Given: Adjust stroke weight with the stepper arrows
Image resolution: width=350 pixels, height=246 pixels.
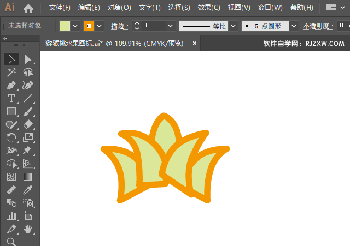Looking at the screenshot, I should click(x=137, y=26).
